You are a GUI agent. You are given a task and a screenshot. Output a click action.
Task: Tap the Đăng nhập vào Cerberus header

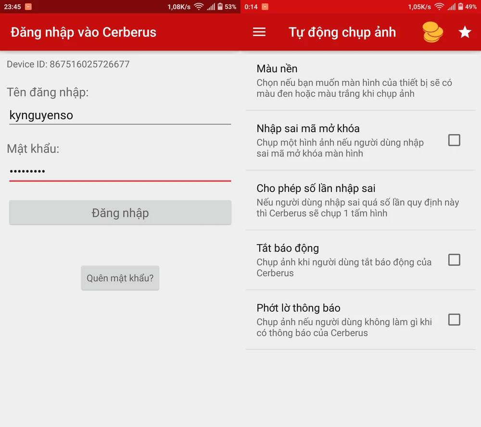[x=84, y=32]
